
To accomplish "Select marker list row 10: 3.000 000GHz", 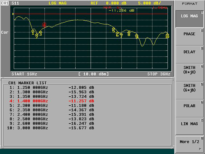I will (50, 128).
